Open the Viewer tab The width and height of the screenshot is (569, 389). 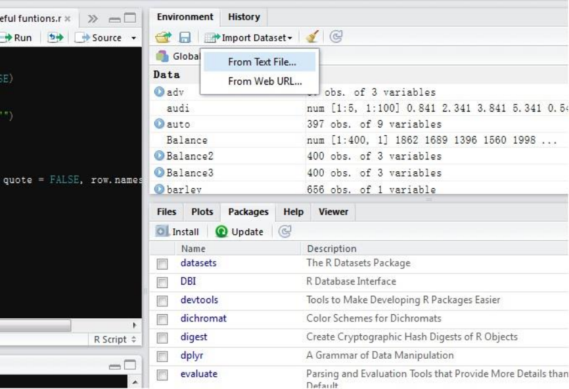click(333, 212)
